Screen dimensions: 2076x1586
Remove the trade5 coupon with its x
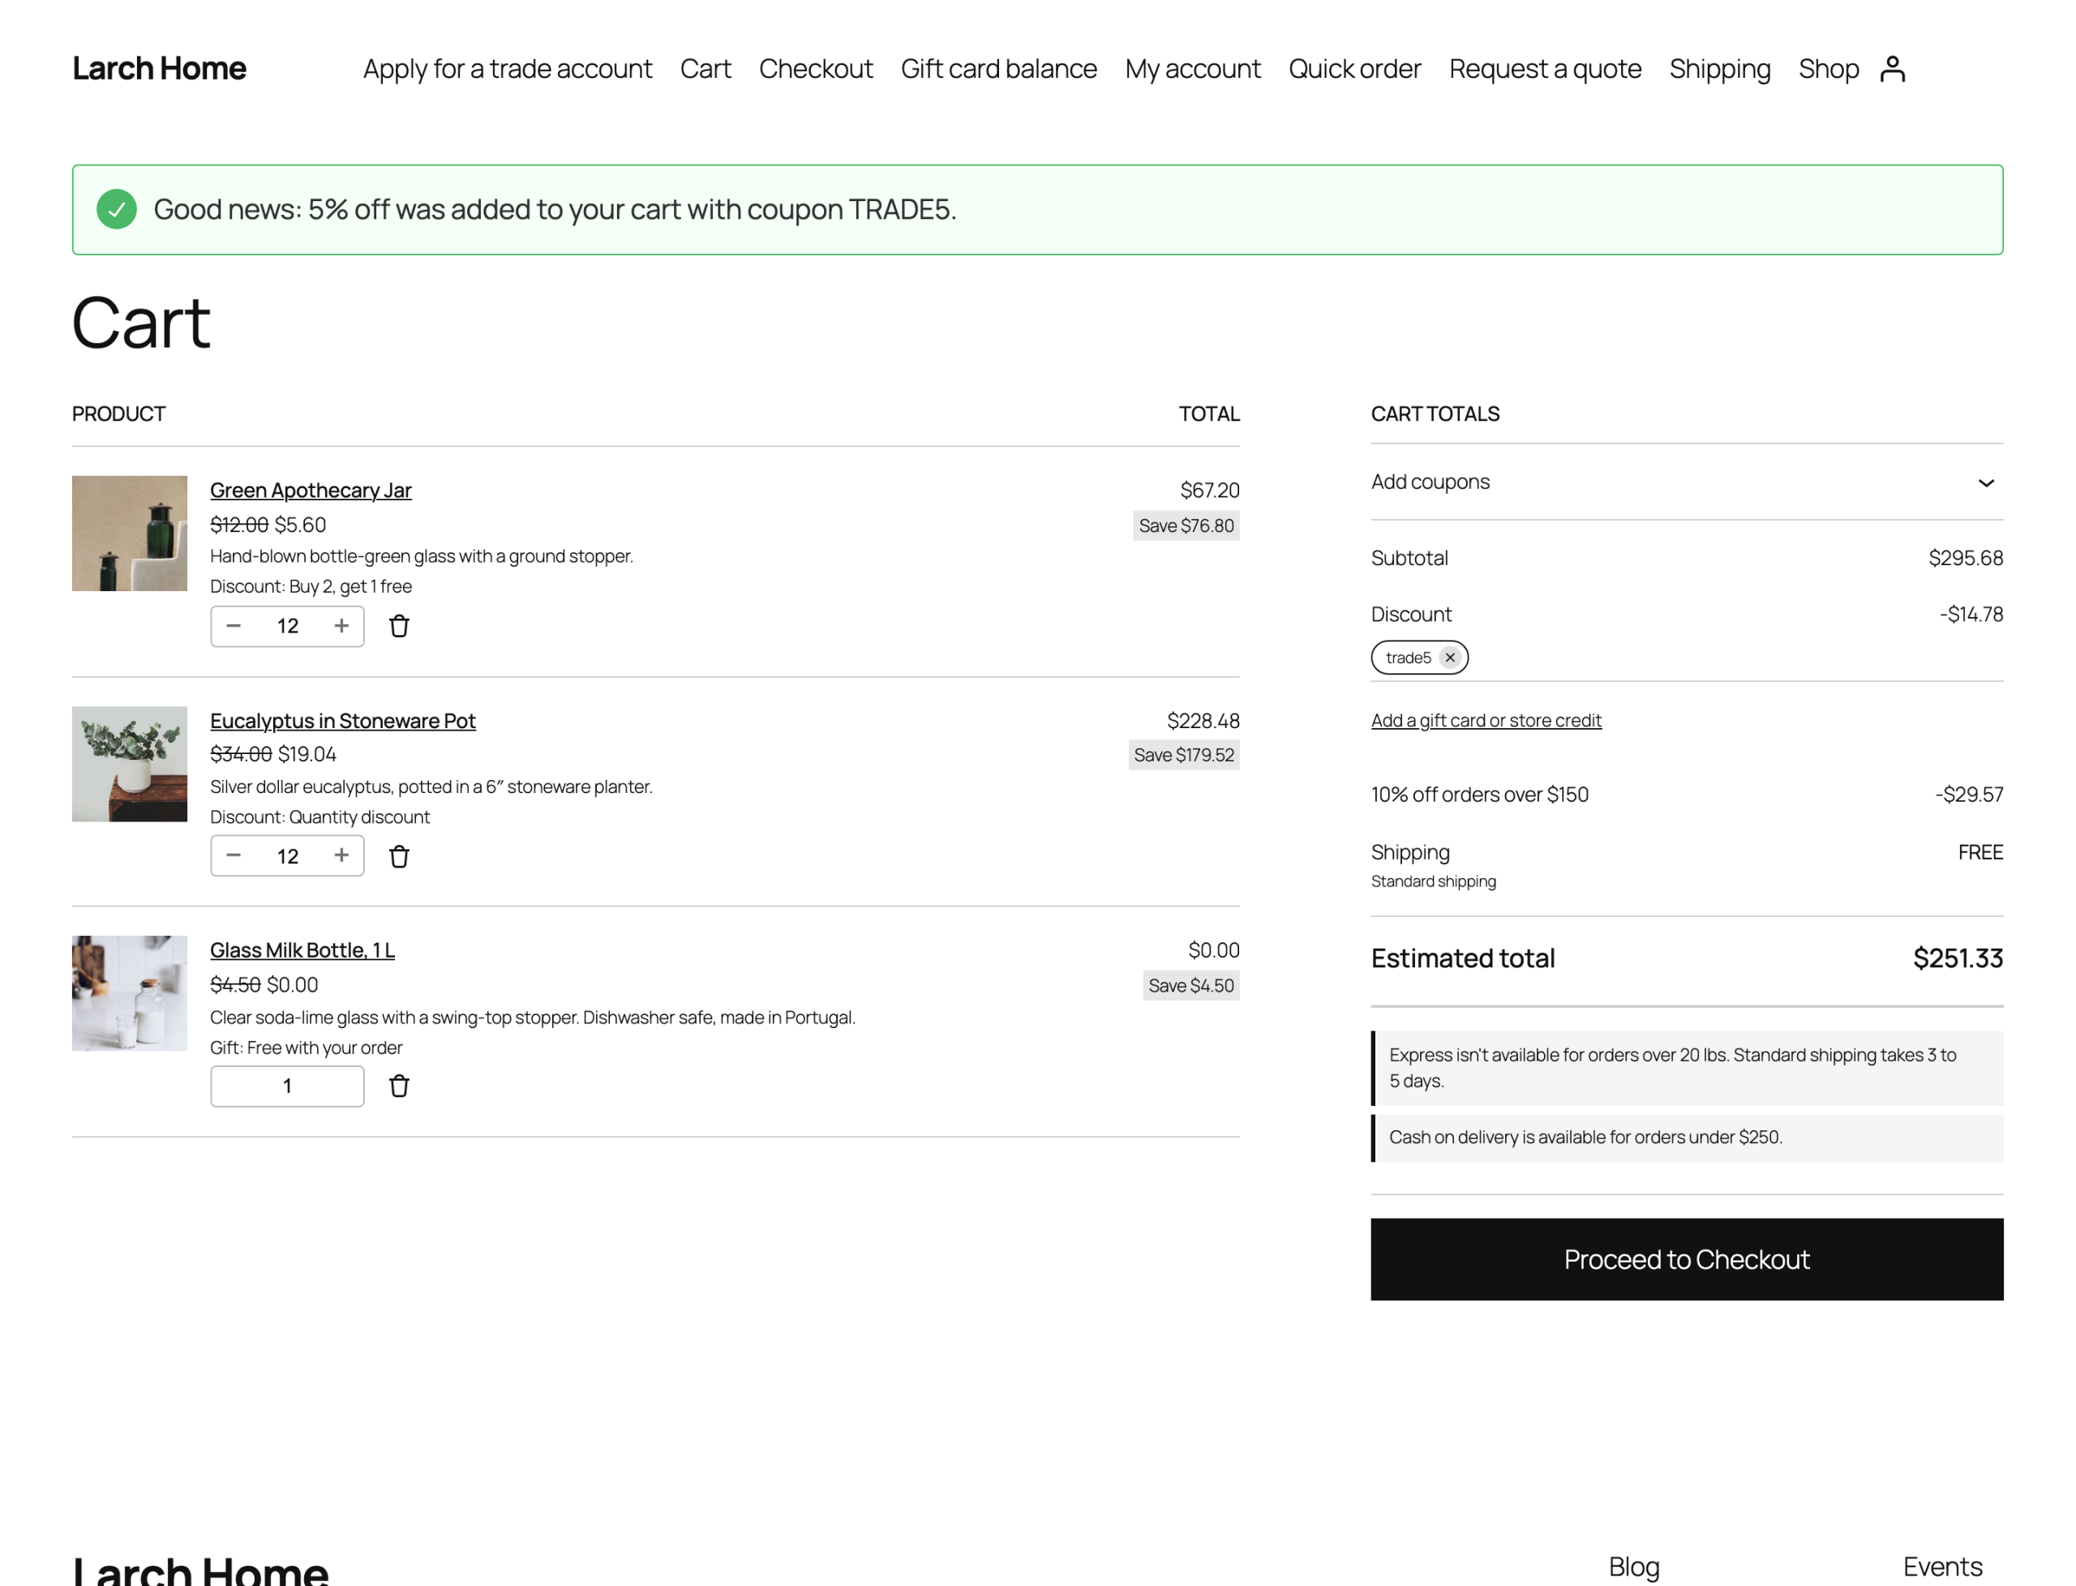[1450, 657]
